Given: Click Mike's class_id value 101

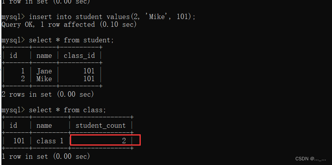Looking at the screenshot, I should click(x=89, y=79).
